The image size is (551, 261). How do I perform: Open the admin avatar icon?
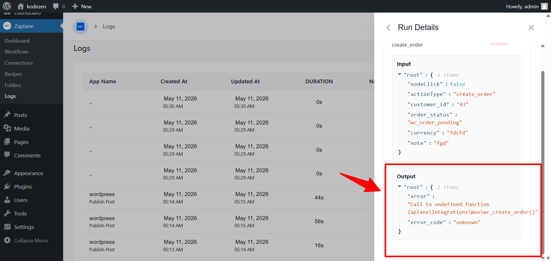coord(544,6)
